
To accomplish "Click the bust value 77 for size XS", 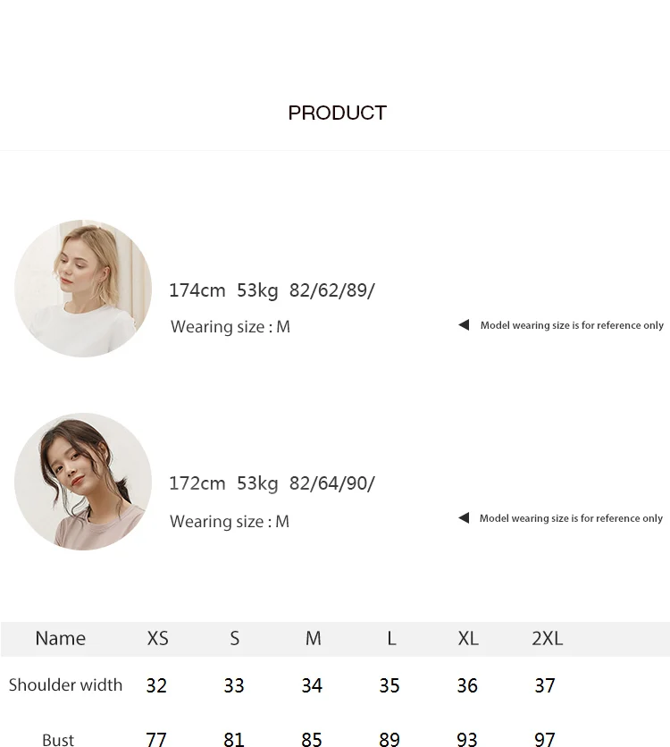I will click(156, 739).
